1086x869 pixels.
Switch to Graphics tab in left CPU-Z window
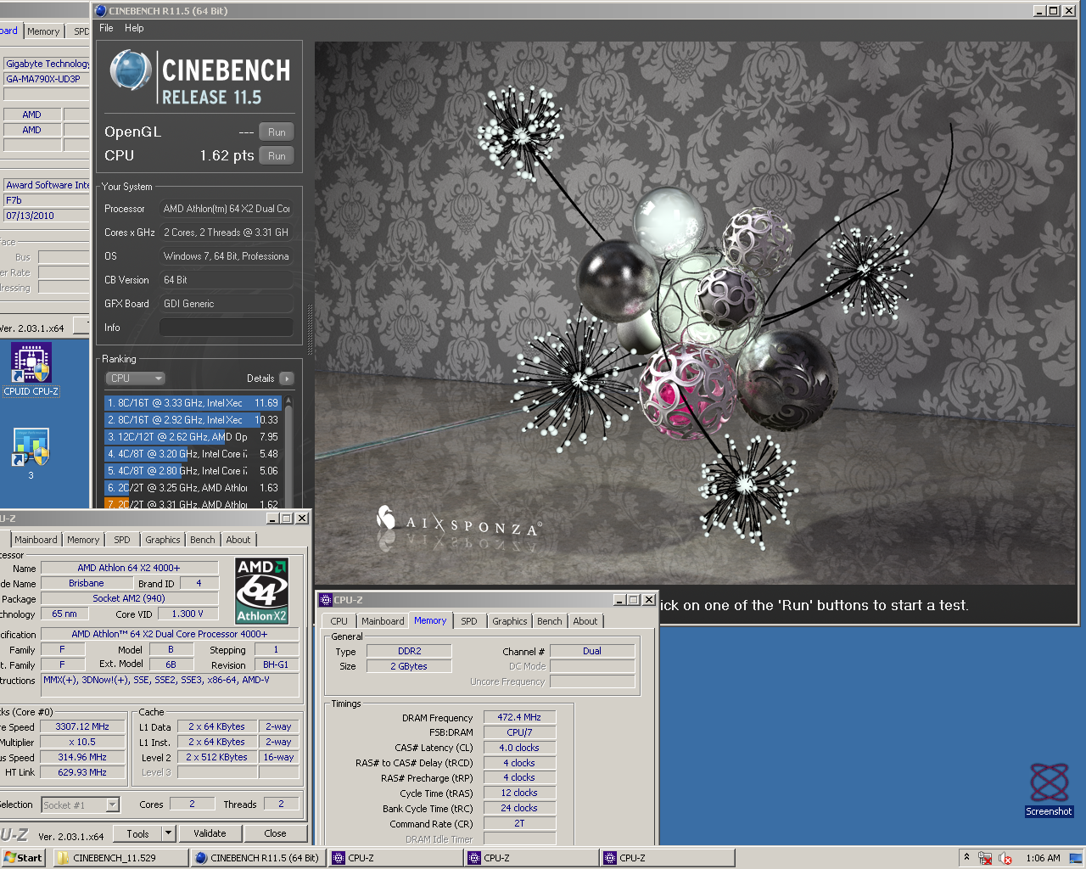click(x=162, y=540)
